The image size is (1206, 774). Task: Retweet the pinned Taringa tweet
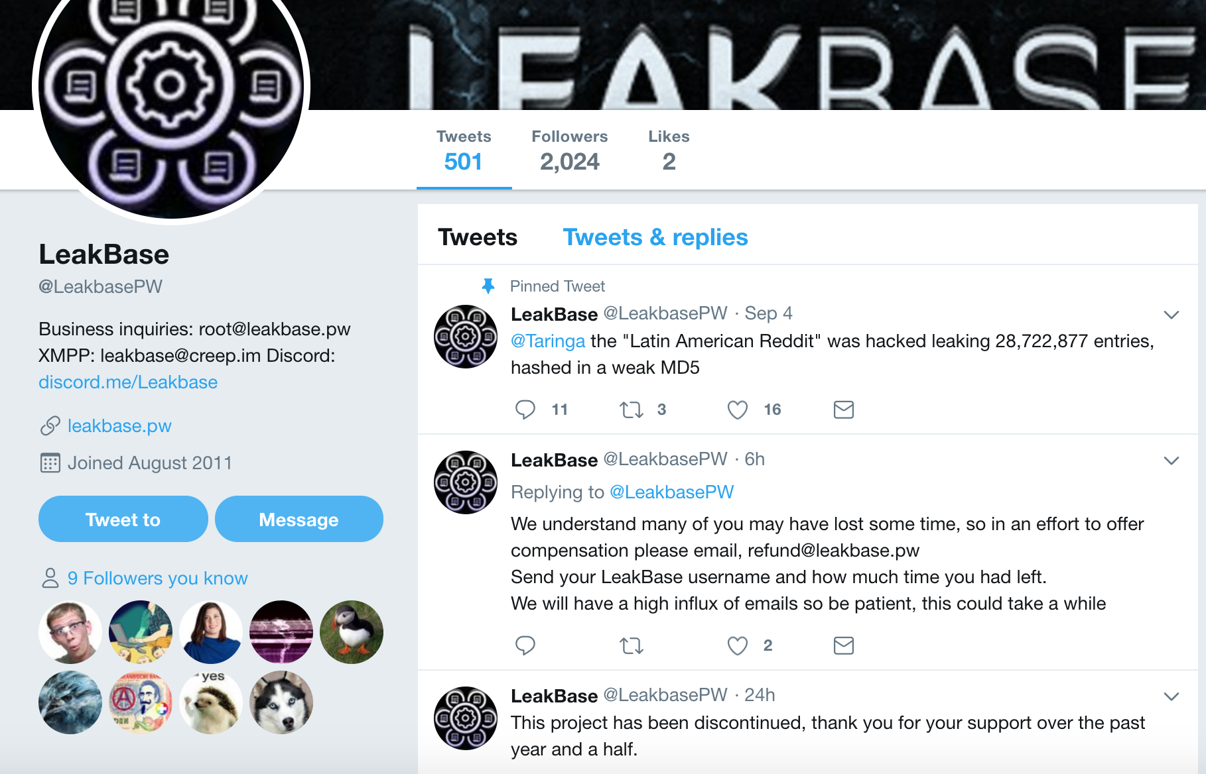point(631,410)
